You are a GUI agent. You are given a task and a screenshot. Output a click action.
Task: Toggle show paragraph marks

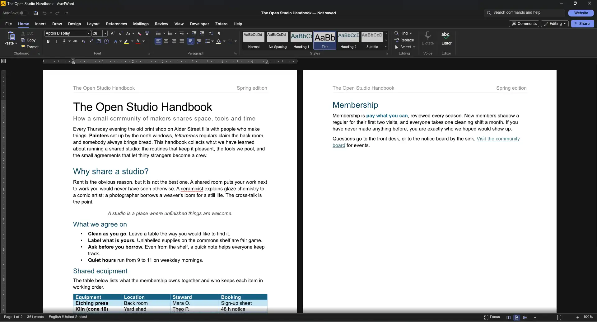click(x=219, y=33)
